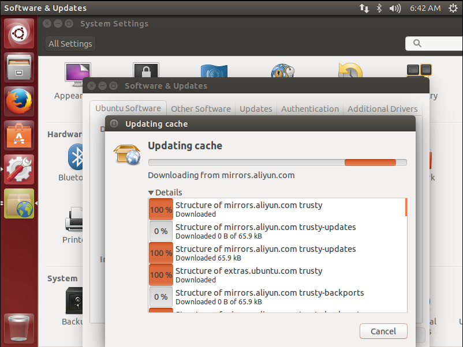
Task: Open the dual monitors icon in System Settings
Action: tap(419, 71)
